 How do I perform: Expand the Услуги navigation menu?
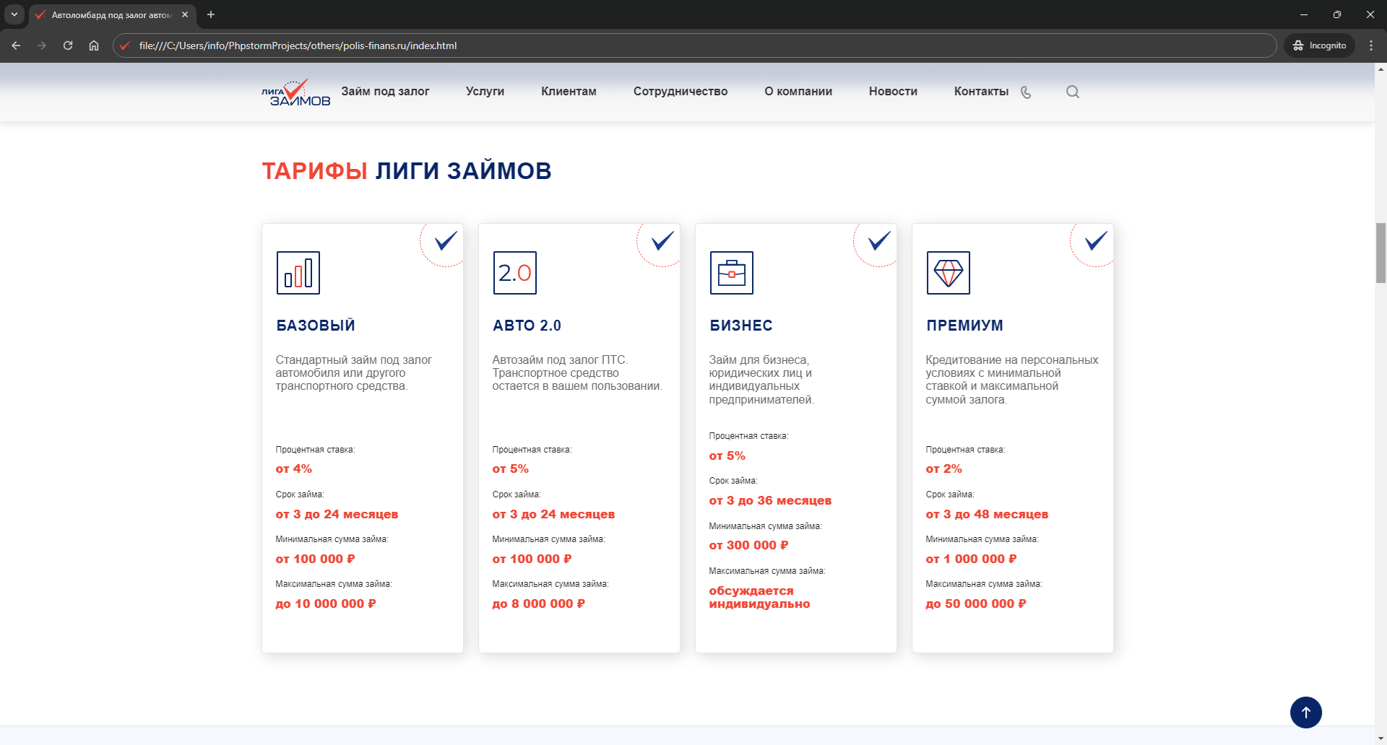[485, 92]
